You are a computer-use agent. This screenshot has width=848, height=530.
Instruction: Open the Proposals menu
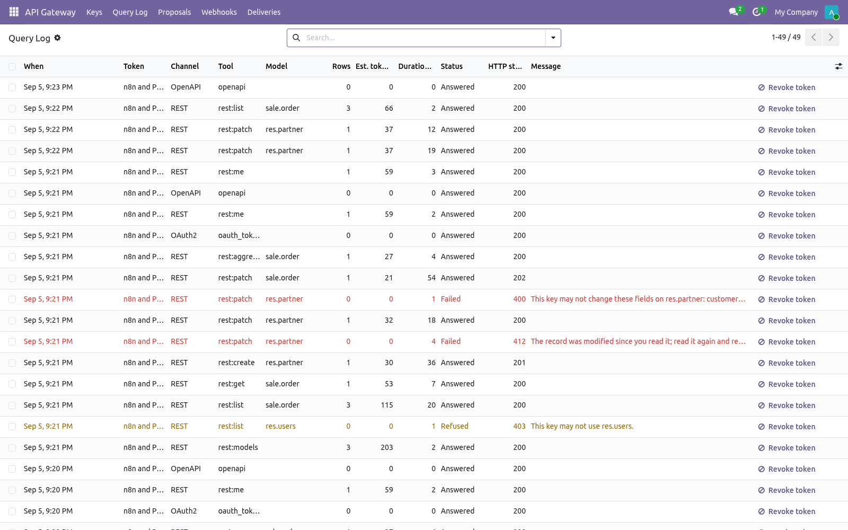point(174,12)
